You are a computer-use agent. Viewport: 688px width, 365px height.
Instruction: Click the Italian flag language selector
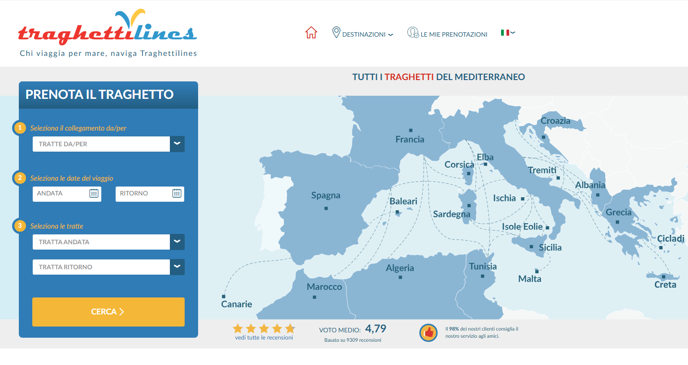coord(507,33)
